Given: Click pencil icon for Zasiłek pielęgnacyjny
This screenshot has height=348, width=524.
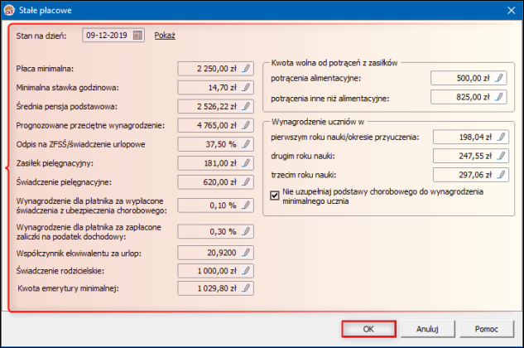Looking at the screenshot, I should [x=247, y=163].
